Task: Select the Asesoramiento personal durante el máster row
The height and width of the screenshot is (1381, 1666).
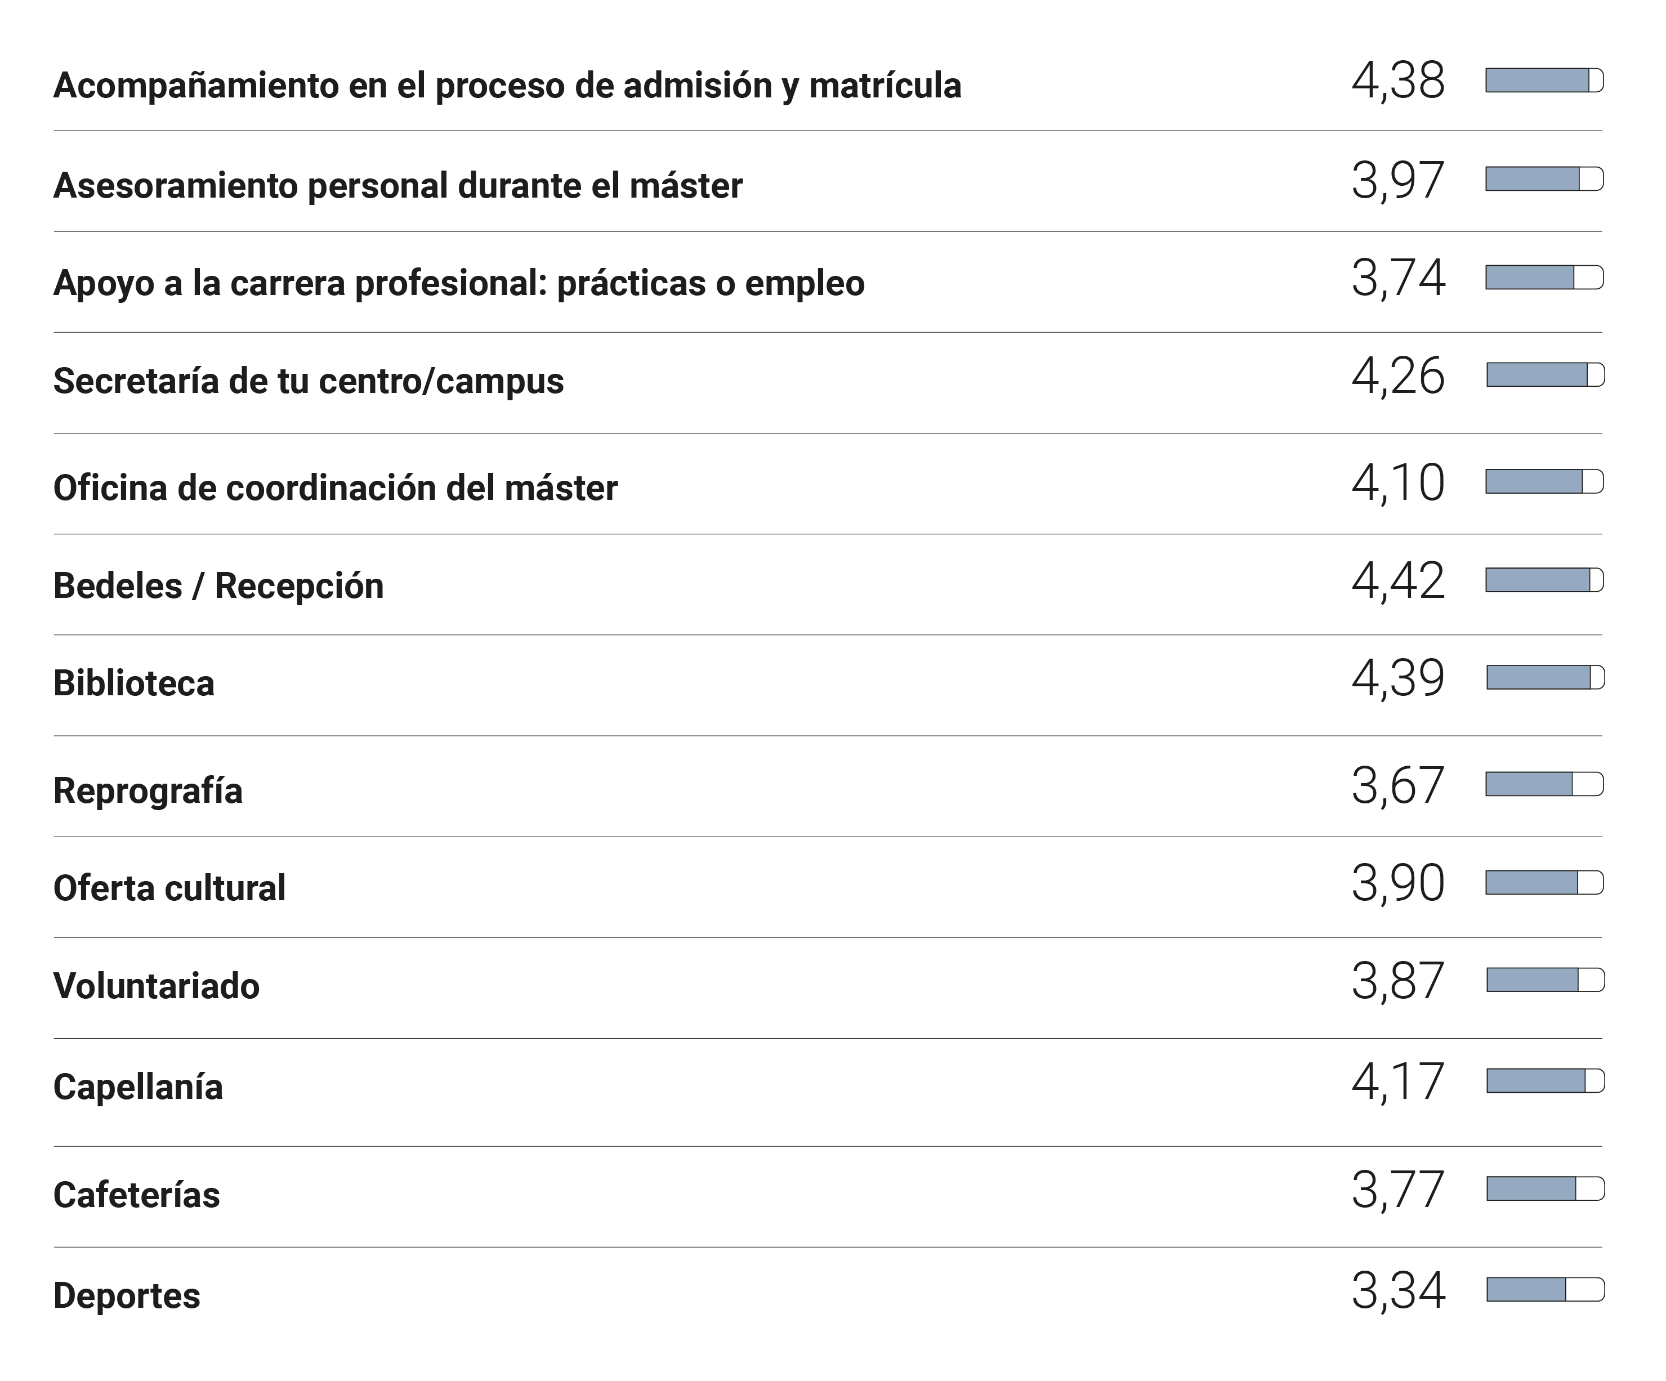Action: (397, 186)
